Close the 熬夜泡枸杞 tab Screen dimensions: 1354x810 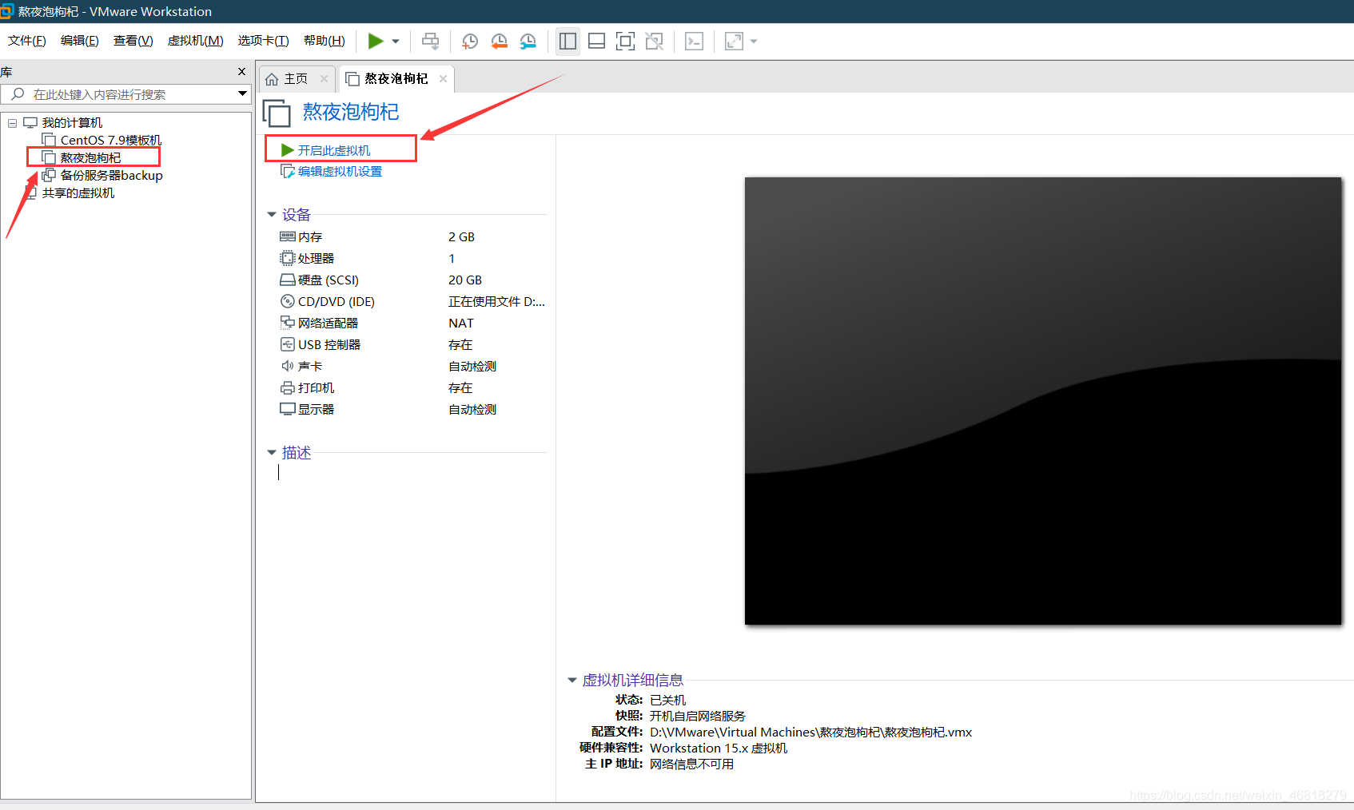coord(443,78)
